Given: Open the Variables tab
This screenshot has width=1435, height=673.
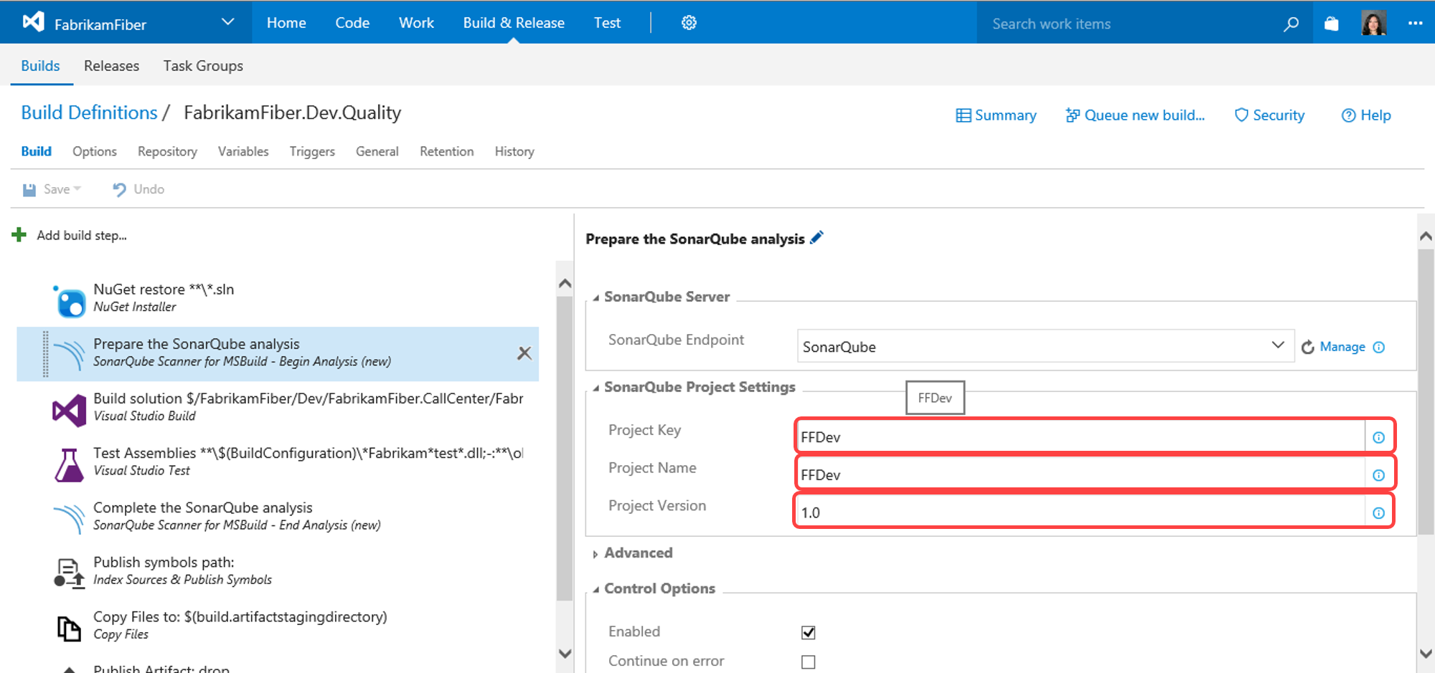Looking at the screenshot, I should (243, 152).
